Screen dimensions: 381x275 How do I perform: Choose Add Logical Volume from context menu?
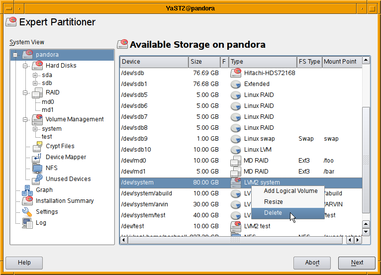288,191
